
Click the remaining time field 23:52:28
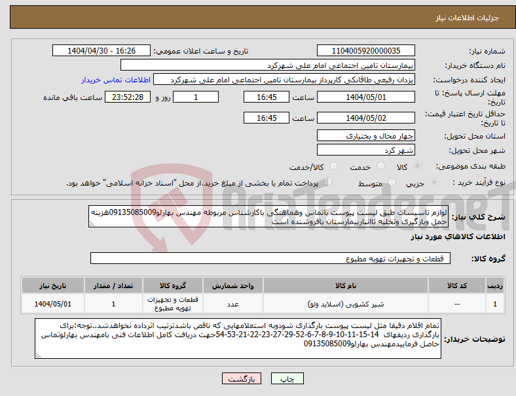tap(128, 97)
